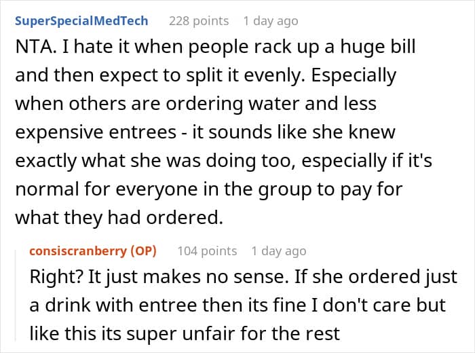Click the line 'like this its super unfair'

coord(185,334)
